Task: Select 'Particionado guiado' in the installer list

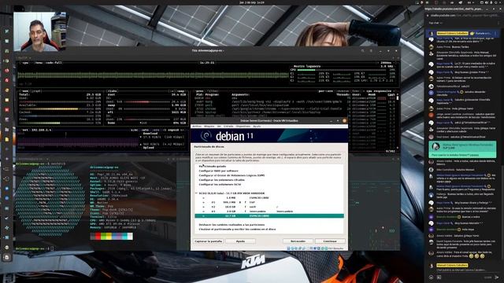Action: click(212, 166)
